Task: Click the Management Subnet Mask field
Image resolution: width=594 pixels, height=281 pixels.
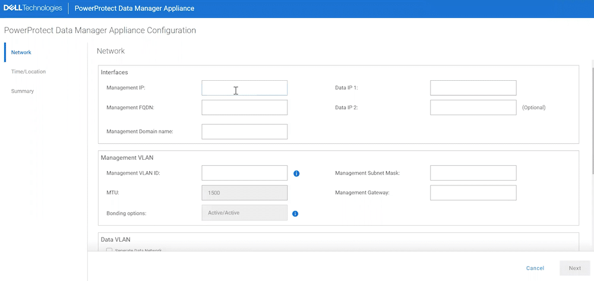Action: coord(473,173)
